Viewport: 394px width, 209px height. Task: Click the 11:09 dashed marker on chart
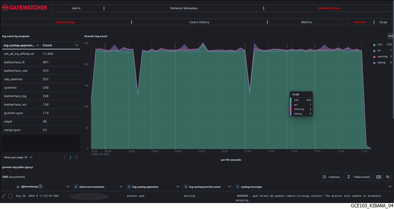(287, 95)
